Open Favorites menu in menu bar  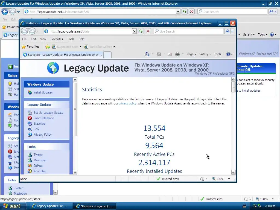[x=57, y=39]
